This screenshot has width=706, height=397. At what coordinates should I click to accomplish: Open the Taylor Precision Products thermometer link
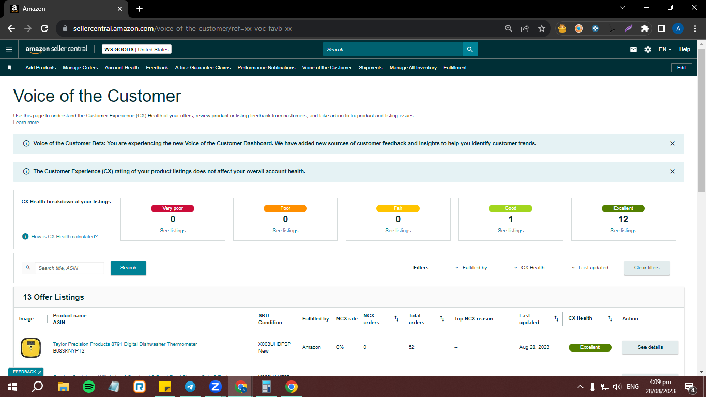point(125,344)
